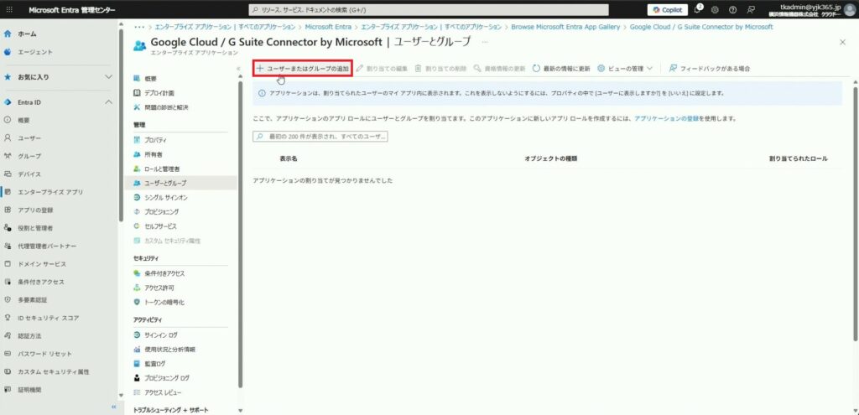Expand the breadcrumb ellipsis menu
The image size is (859, 415).
138,27
